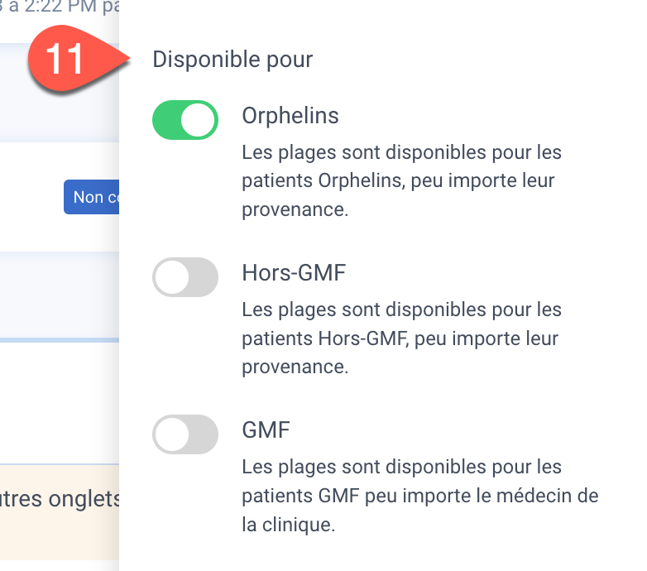This screenshot has height=571, width=647.
Task: Click the "utres onglets" banner text
Action: (x=60, y=499)
